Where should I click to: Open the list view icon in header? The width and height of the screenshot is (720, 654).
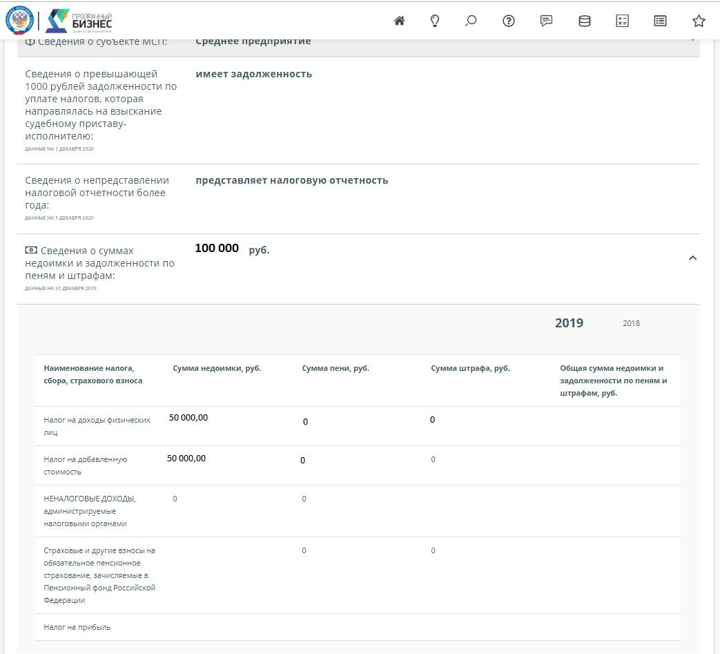click(661, 21)
